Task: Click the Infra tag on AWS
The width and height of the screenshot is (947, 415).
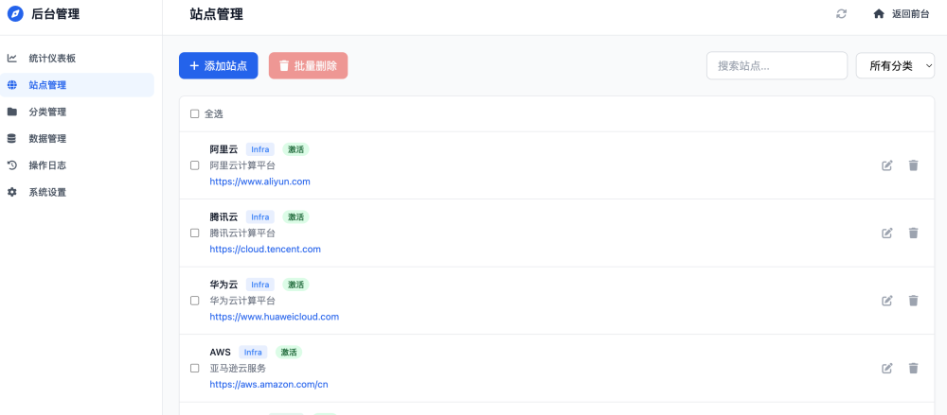Action: click(253, 353)
